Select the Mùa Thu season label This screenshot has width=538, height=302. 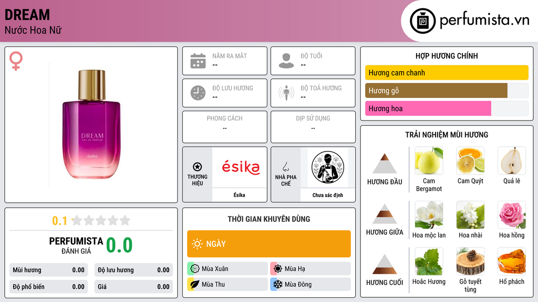coord(213,285)
